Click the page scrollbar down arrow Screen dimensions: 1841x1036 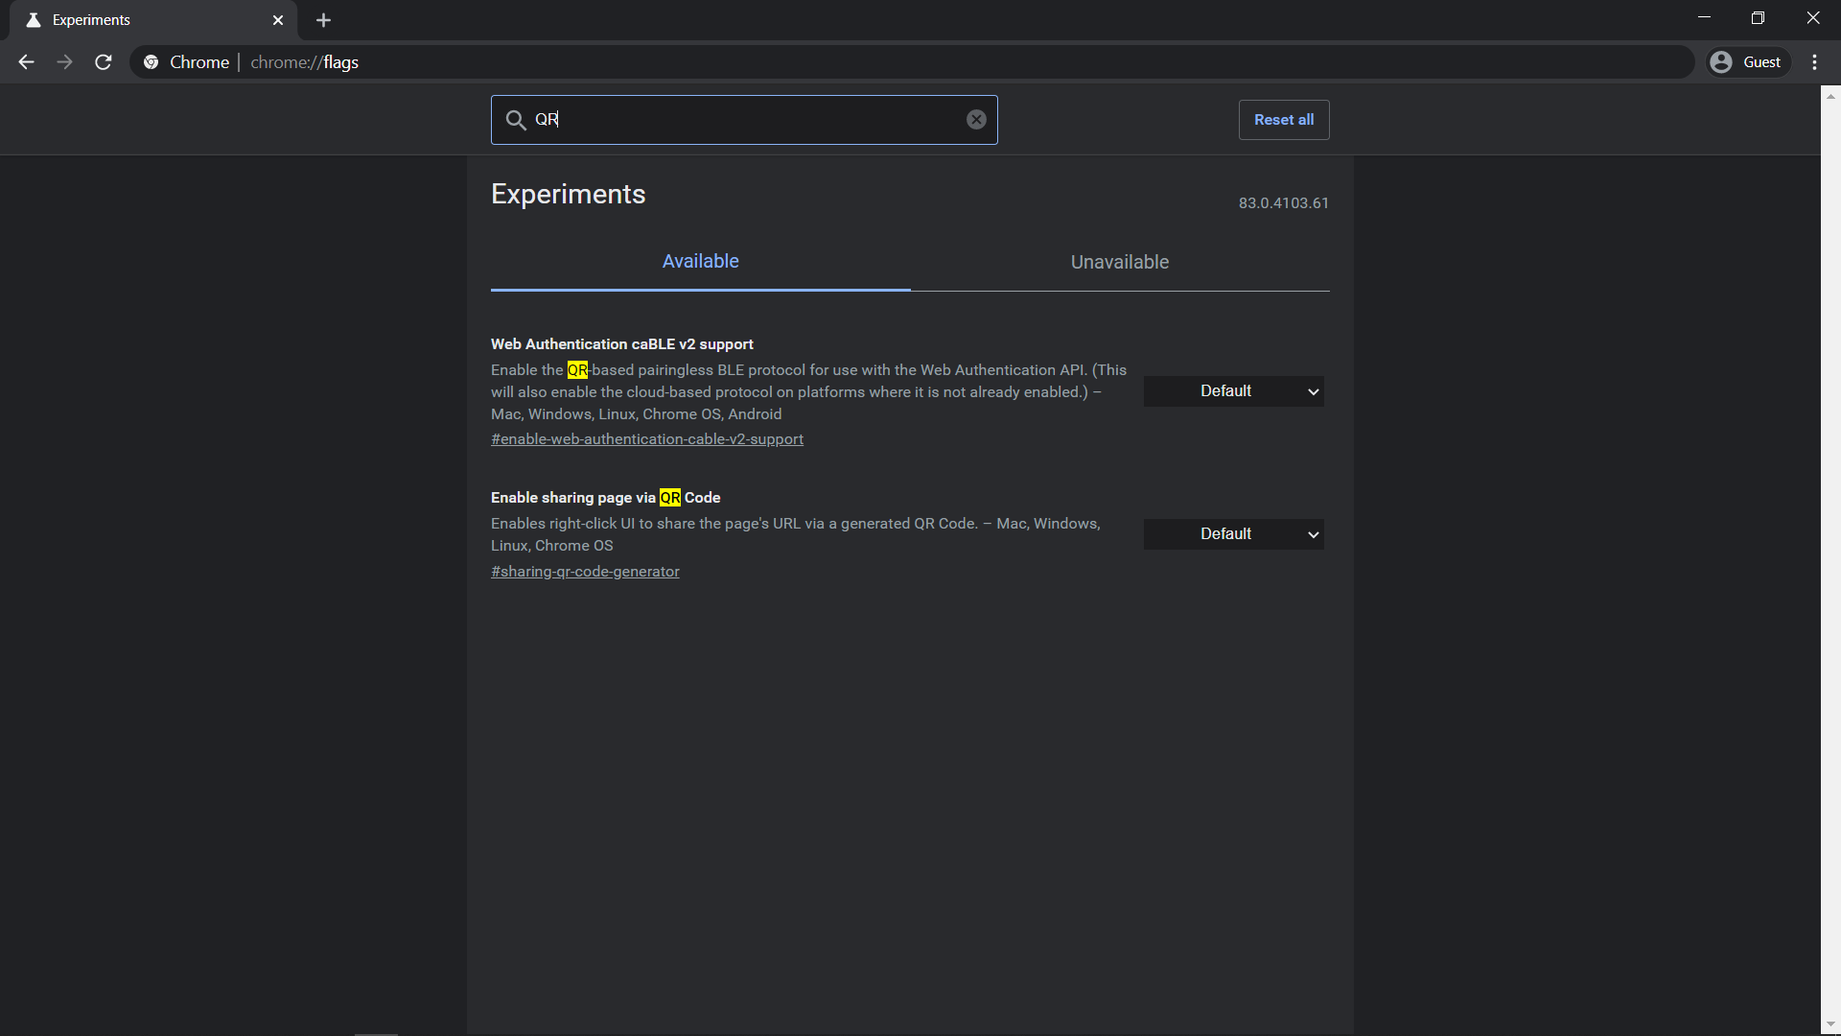1830,1025
